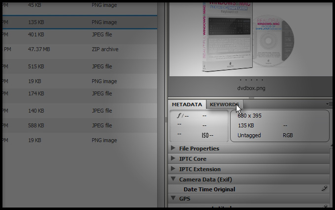Select the 588 KB JPEG file row

tap(79, 126)
